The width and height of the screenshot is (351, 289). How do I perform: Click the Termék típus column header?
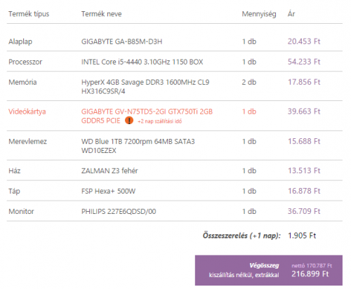click(x=29, y=14)
